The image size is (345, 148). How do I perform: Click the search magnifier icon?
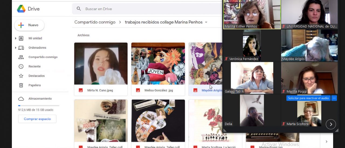pos(79,9)
